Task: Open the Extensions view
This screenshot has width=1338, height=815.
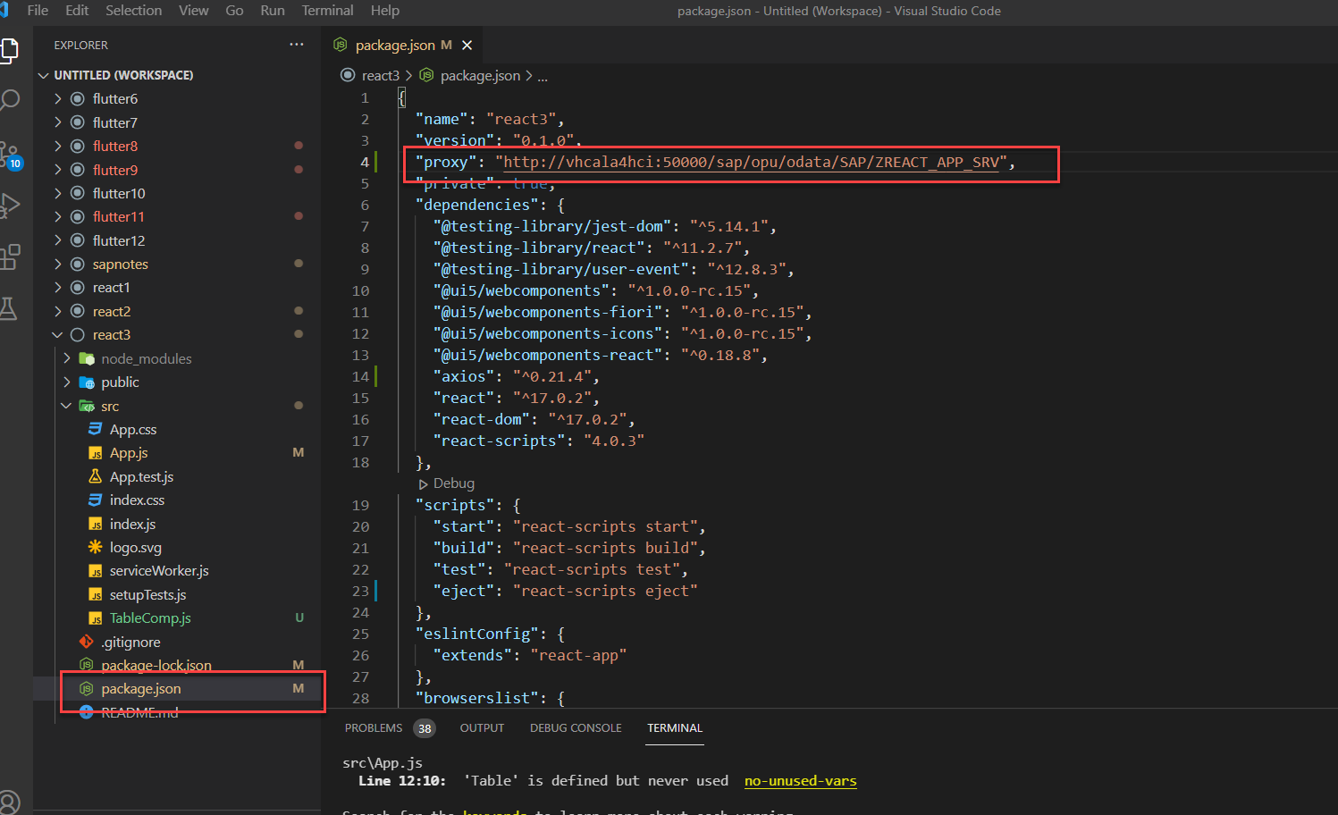Action: tap(9, 257)
